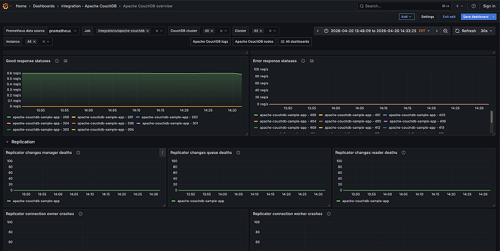Go to Dashboards breadcrumb
Image resolution: width=500 pixels, height=251 pixels.
(44, 6)
